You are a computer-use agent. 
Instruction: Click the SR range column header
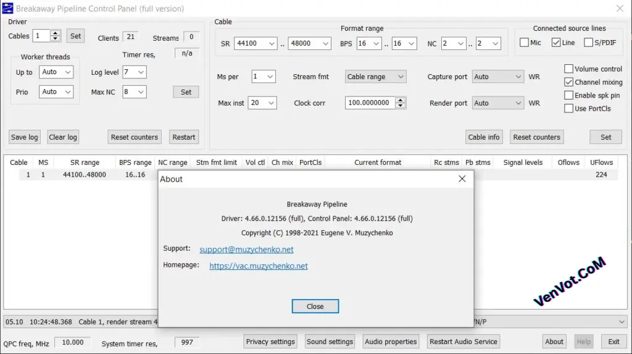pyautogui.click(x=85, y=162)
